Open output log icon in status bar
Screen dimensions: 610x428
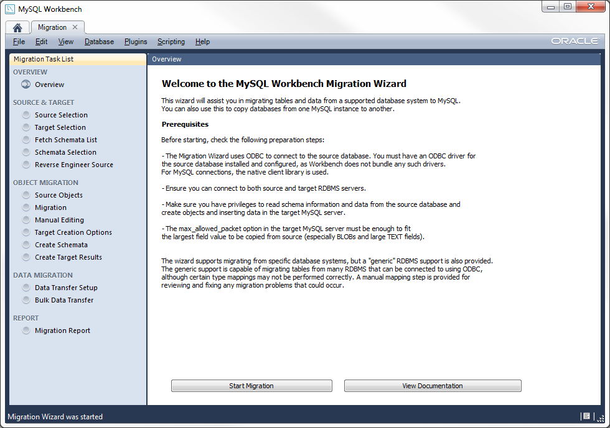pos(586,416)
